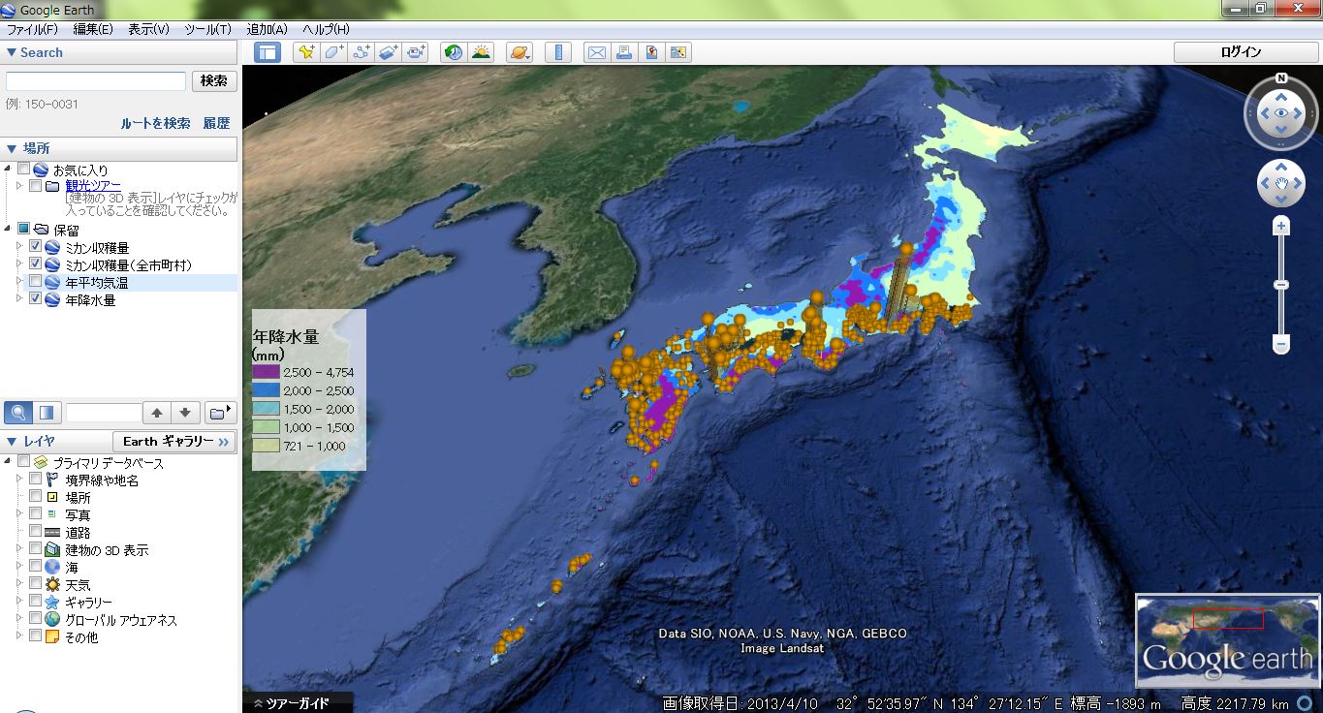Click the zoom out minus button
This screenshot has height=713, width=1323.
pos(1281,344)
